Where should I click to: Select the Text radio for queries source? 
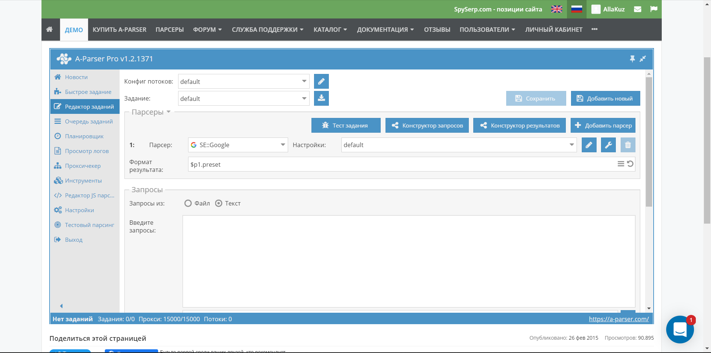coord(219,203)
